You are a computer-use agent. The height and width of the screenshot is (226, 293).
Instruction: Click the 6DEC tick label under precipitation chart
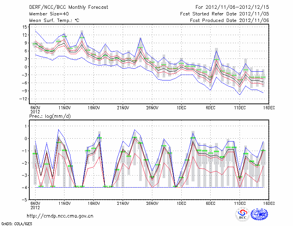[210, 203]
